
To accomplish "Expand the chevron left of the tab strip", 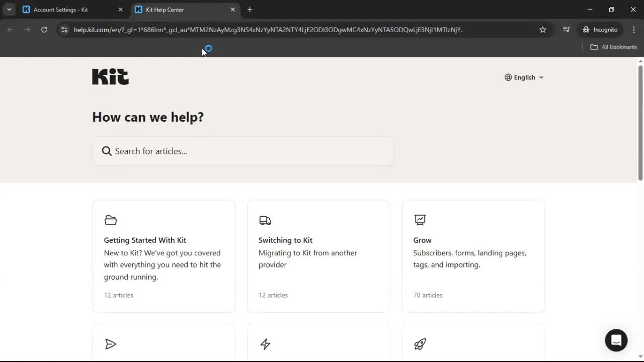I will (9, 10).
